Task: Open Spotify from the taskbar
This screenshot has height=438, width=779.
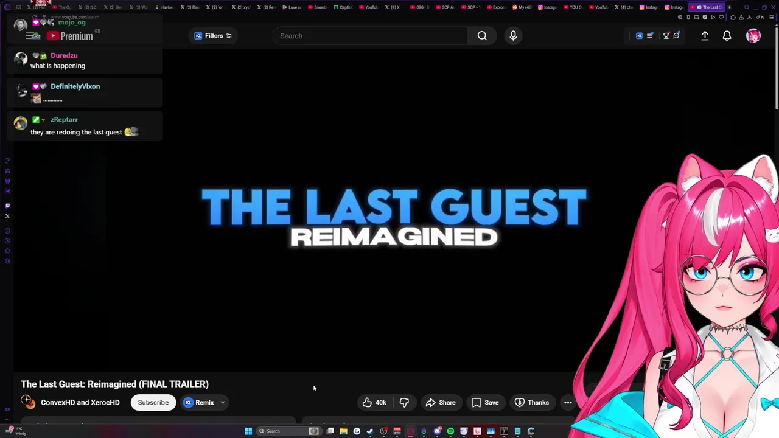Action: [450, 431]
